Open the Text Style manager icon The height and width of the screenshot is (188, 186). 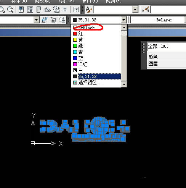coord(89,10)
